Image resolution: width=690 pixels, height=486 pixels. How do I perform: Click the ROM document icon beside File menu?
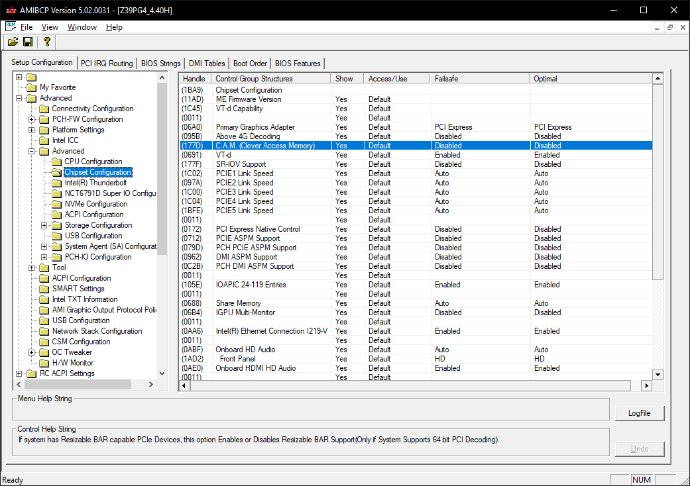pos(11,26)
